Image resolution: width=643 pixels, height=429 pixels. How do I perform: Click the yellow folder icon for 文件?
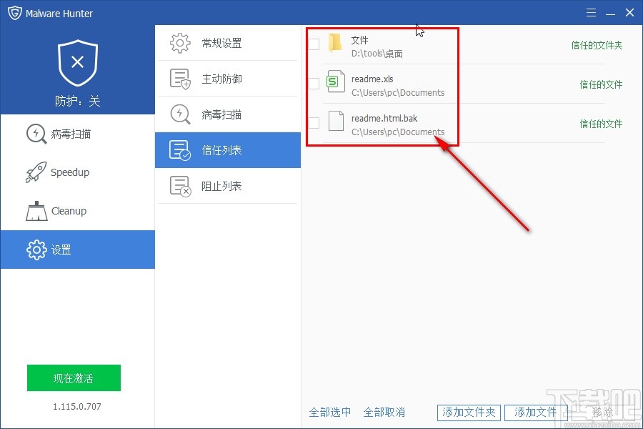pyautogui.click(x=336, y=44)
